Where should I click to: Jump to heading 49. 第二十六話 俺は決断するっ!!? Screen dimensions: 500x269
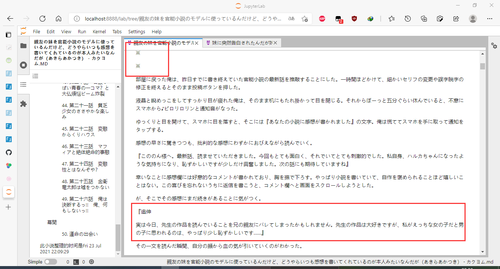[85, 205]
